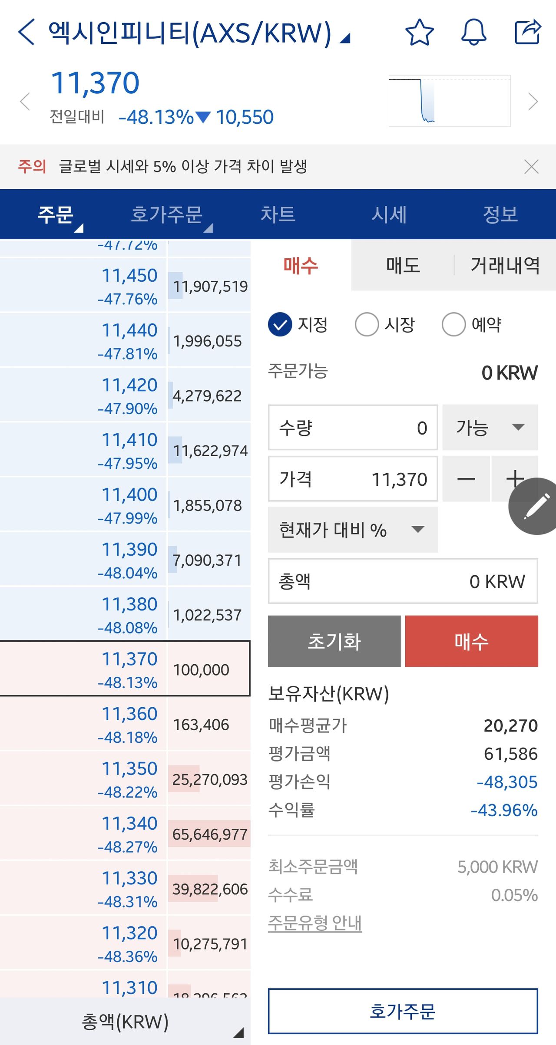Image resolution: width=556 pixels, height=1045 pixels.
Task: Open the 정보 tab
Action: click(500, 214)
